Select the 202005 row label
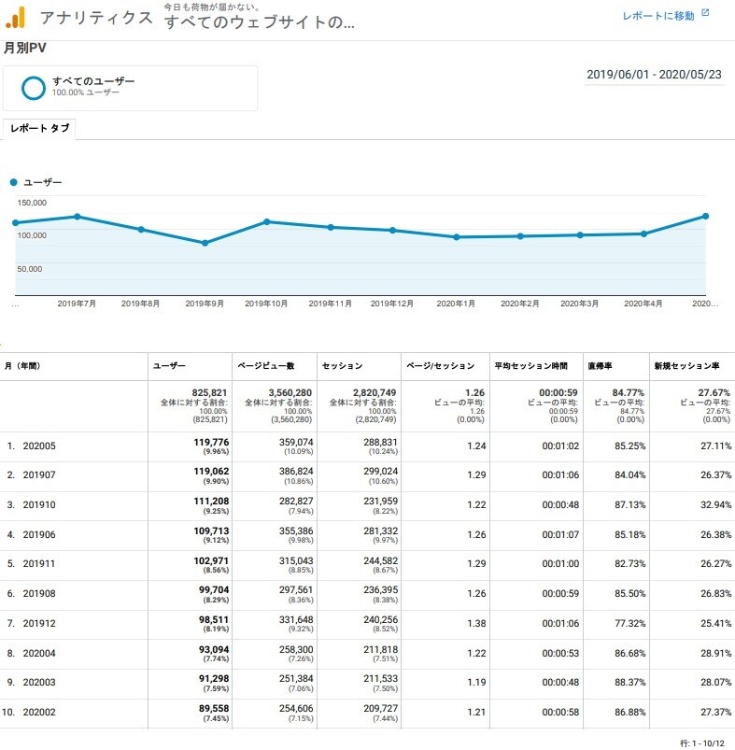 [39, 446]
